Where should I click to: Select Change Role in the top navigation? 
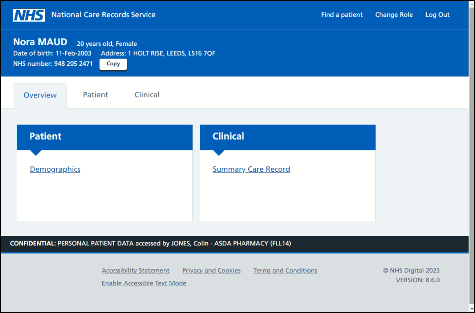[394, 15]
